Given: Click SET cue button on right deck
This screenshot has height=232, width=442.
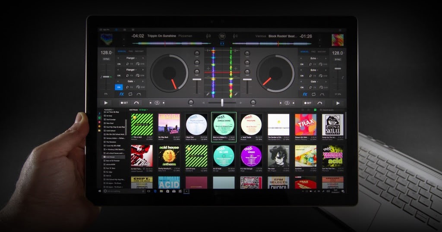Looking at the screenshot, I should 307,103.
